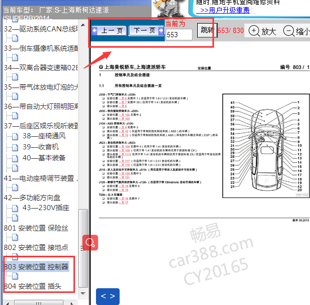The height and width of the screenshot is (305, 310).
Task: Open tree item 34—双离合器变速箱02E
Action: tap(41, 68)
